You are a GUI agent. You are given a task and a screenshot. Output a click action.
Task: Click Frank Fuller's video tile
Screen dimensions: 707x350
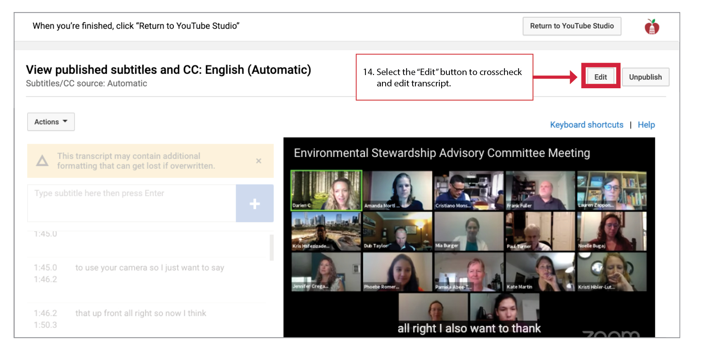pos(540,190)
